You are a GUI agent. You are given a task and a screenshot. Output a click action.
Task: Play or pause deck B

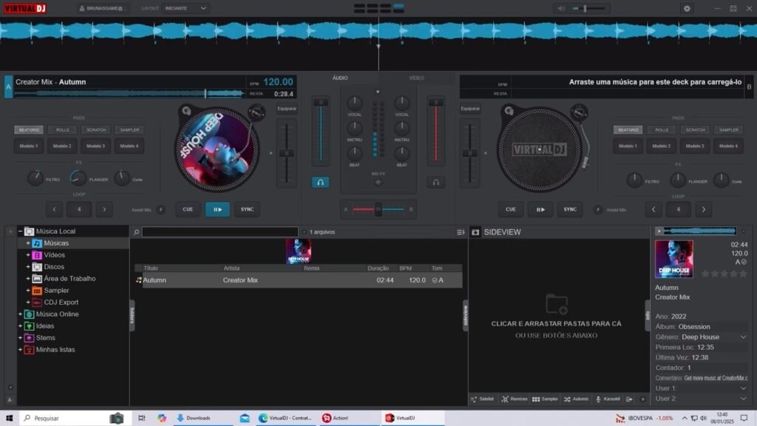pyautogui.click(x=540, y=209)
